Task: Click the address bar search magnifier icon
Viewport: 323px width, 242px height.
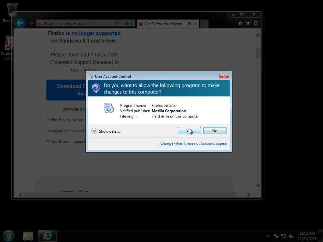Action: tap(117, 23)
